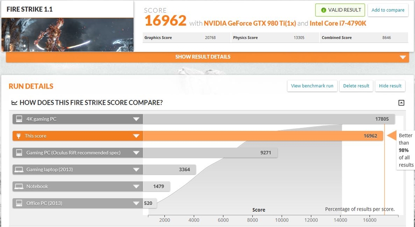Open the NVIDIA GeForce GTX 980 Ti link

click(250, 23)
